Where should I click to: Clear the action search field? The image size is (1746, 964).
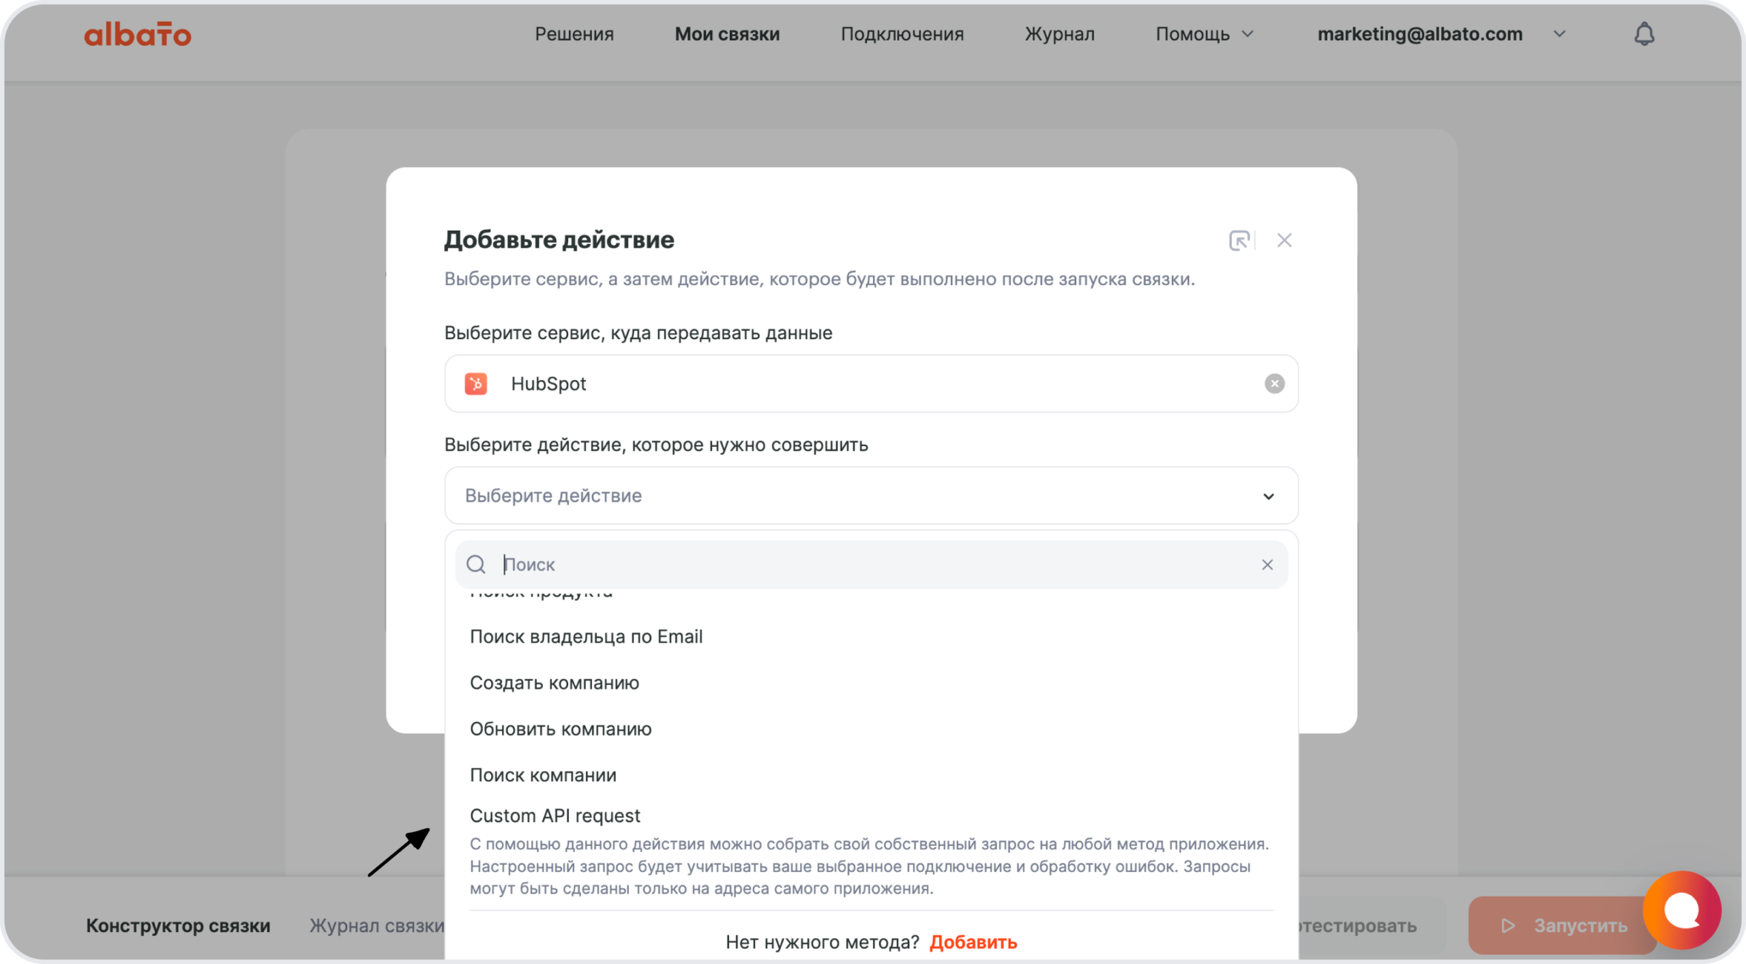pyautogui.click(x=1267, y=565)
